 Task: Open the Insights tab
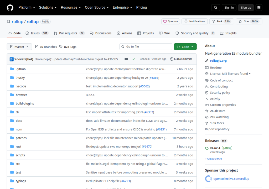[x=228, y=33]
